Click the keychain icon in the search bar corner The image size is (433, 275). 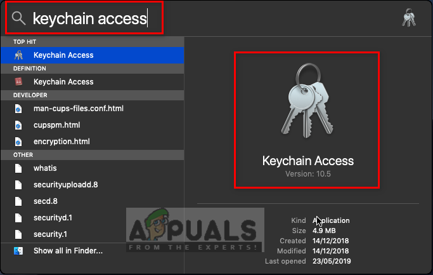(x=409, y=18)
